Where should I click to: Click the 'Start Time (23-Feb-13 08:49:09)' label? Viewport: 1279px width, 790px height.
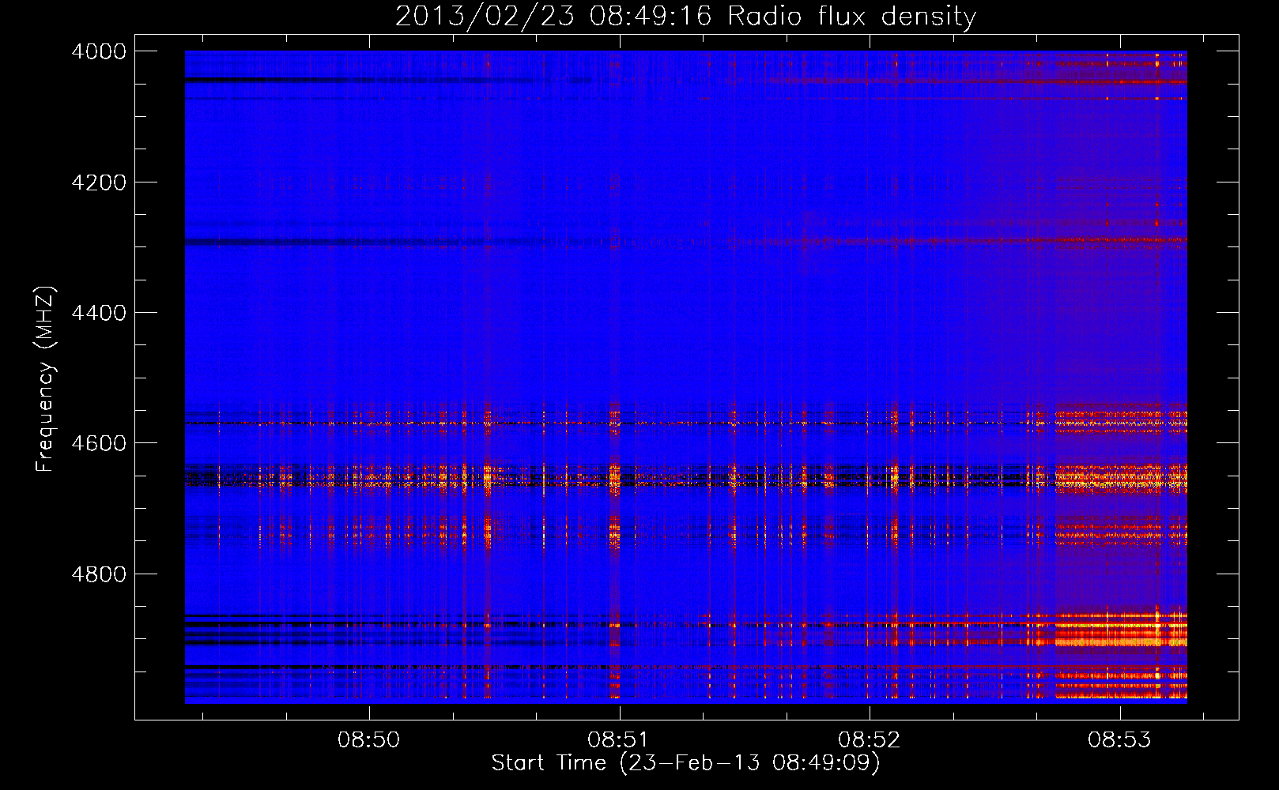point(686,763)
